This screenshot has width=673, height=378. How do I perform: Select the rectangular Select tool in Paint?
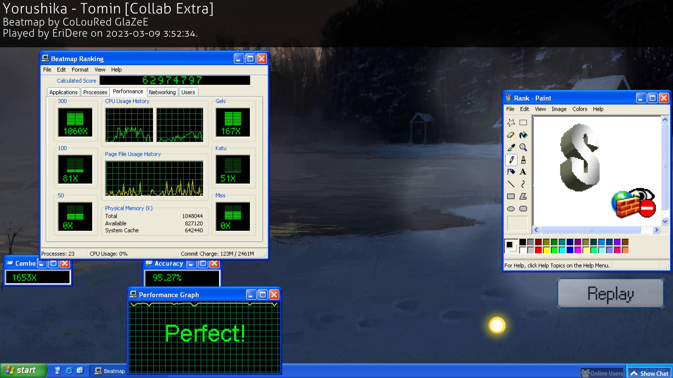coord(523,123)
